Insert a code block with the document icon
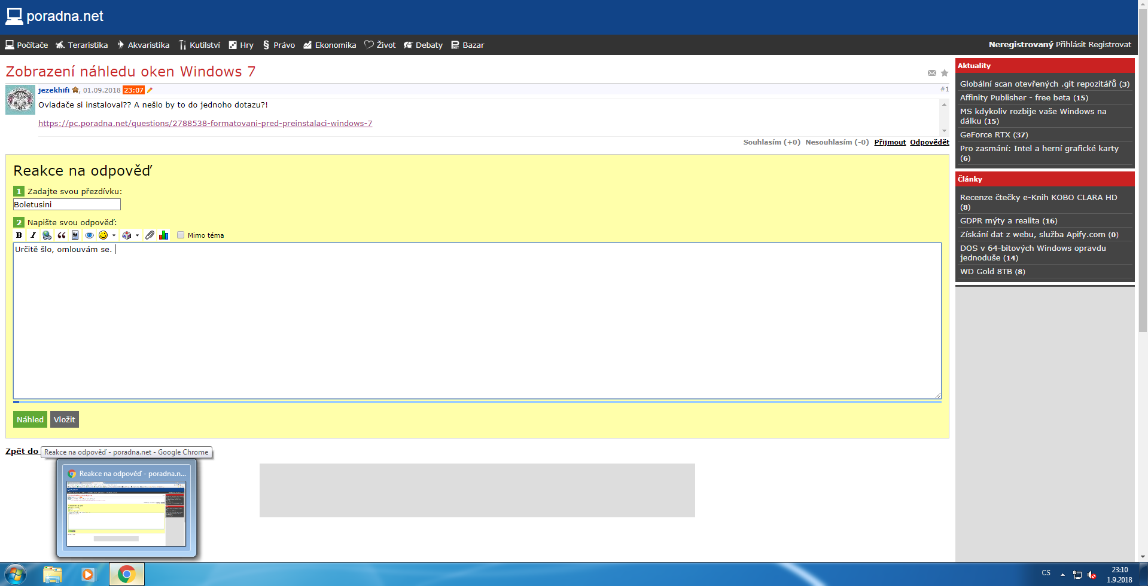 75,235
